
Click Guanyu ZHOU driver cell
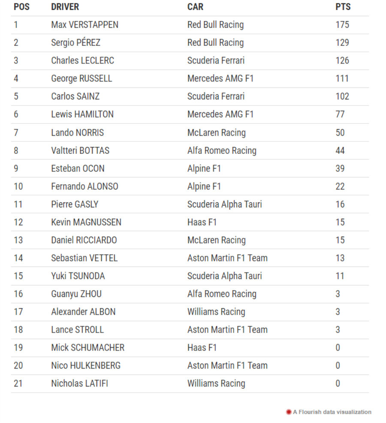click(76, 294)
